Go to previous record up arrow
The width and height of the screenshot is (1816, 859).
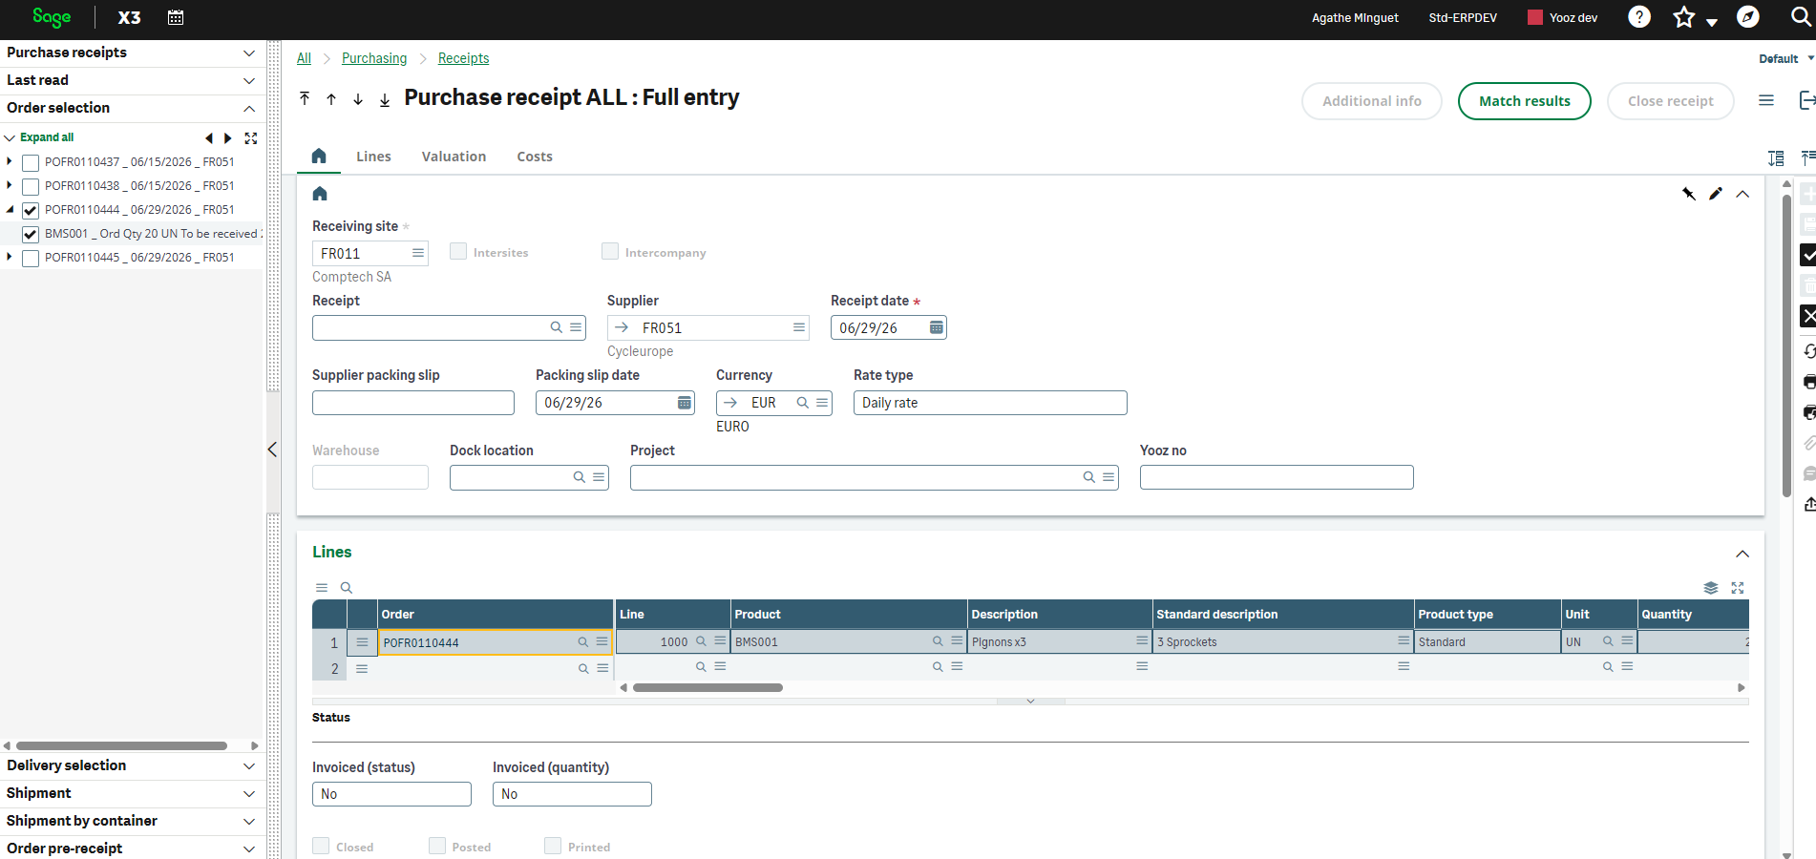pos(331,99)
